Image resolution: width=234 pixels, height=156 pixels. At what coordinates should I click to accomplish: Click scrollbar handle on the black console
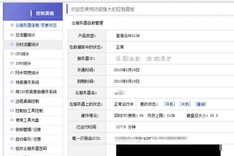220,147
